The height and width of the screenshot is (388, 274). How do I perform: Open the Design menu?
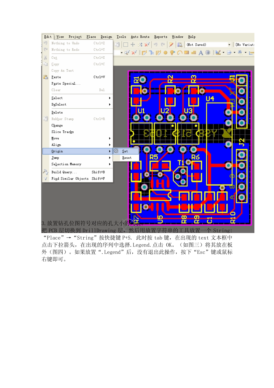pos(106,37)
